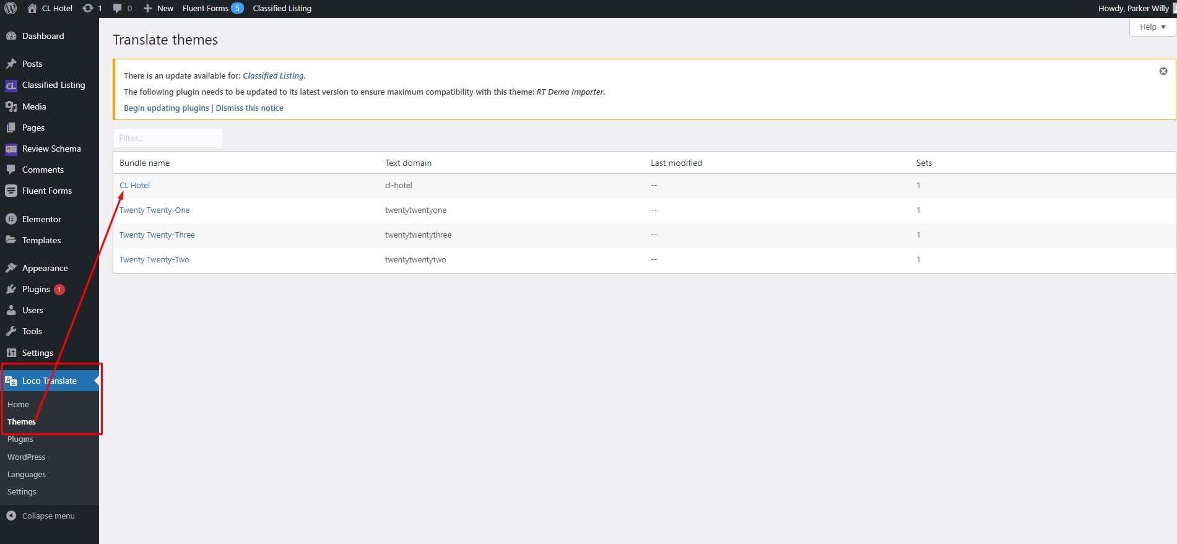Image resolution: width=1177 pixels, height=544 pixels.
Task: Open the Twenty Twenty-Two bundle
Action: (x=154, y=259)
